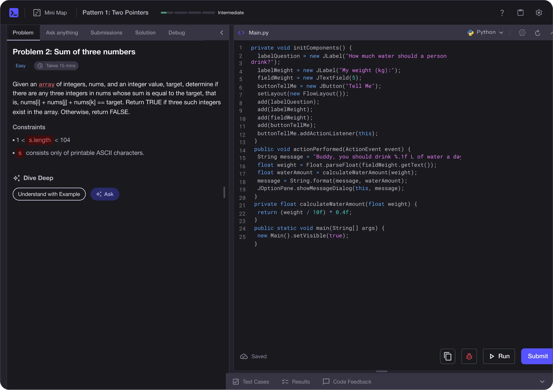Switch to the Submissions tab
Image resolution: width=553 pixels, height=390 pixels.
(x=106, y=33)
